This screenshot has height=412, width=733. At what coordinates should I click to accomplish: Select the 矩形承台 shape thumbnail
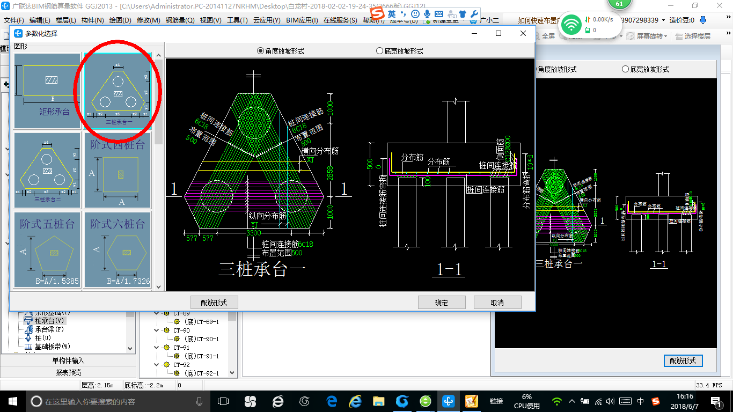tap(47, 90)
